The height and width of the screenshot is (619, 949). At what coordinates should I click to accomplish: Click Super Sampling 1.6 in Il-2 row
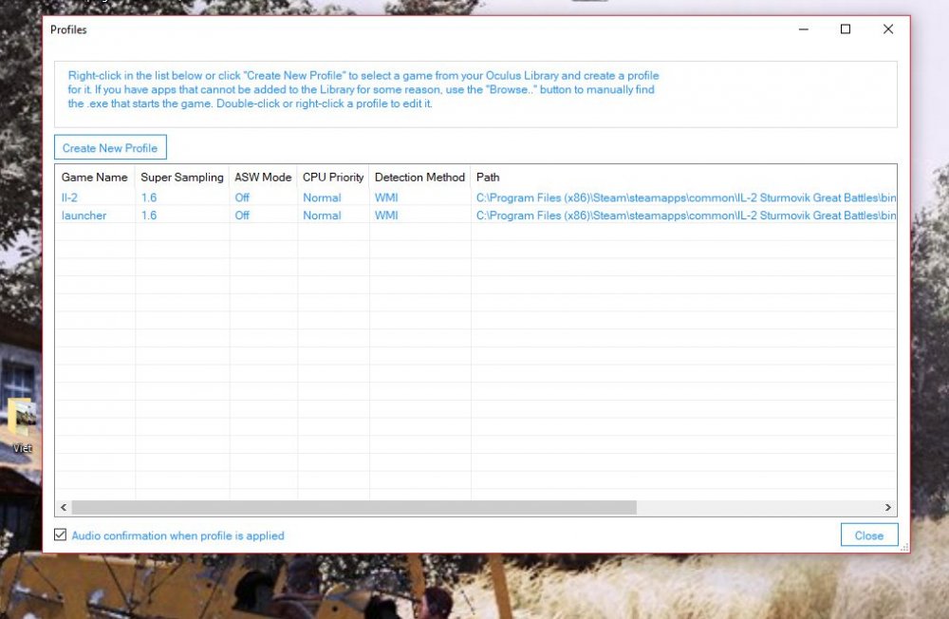click(x=149, y=197)
